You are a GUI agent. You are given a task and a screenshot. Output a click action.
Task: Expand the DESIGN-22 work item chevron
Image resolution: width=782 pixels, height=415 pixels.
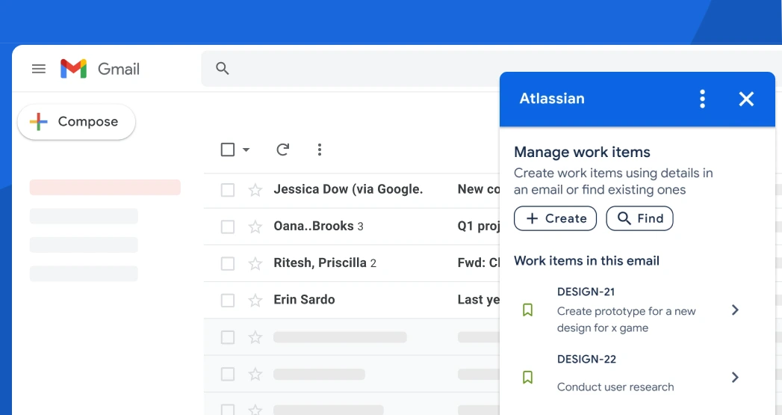coord(735,377)
